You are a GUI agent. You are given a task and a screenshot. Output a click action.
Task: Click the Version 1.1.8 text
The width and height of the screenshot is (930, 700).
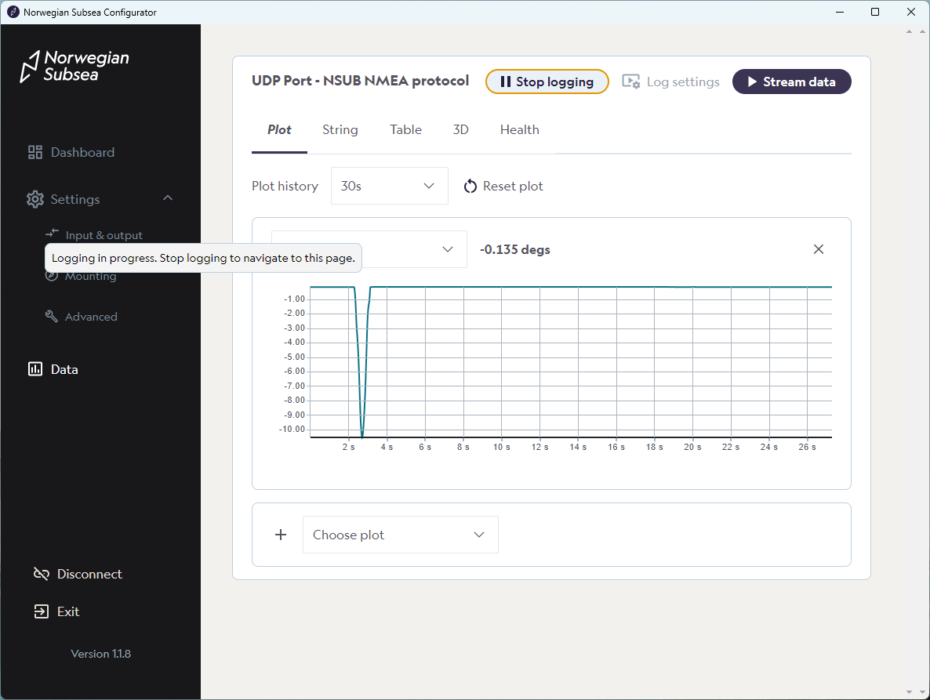tap(101, 654)
